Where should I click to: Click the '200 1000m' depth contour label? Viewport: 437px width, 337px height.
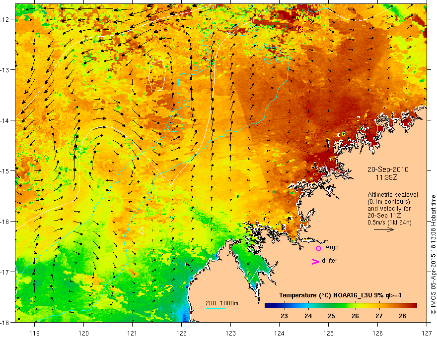click(x=222, y=303)
